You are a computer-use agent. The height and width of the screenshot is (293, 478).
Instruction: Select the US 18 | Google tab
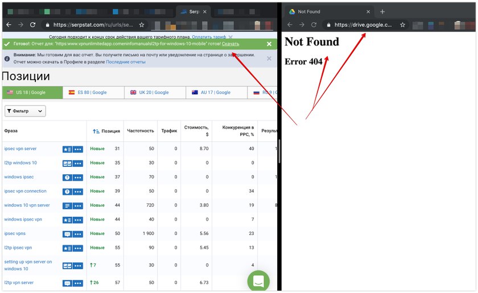coord(32,93)
